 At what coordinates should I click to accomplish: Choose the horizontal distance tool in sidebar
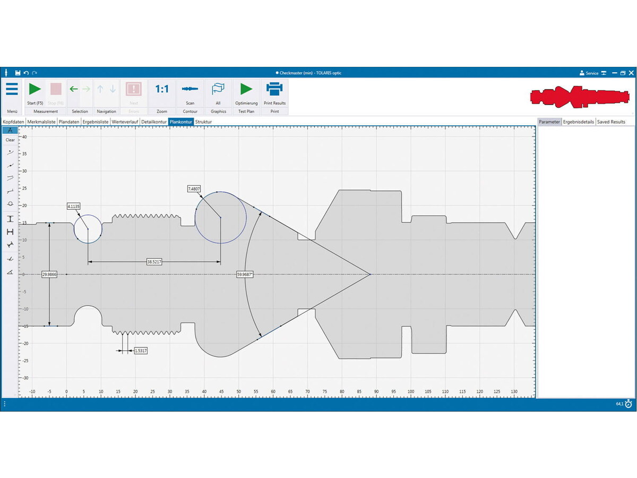[x=10, y=232]
